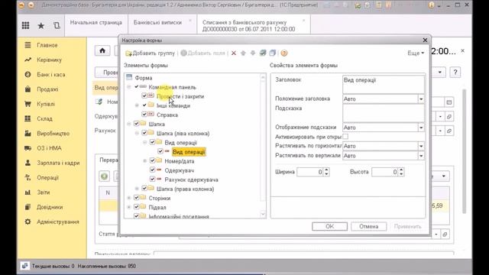Toggle checkbox of selected Вид операції field

(x=160, y=151)
